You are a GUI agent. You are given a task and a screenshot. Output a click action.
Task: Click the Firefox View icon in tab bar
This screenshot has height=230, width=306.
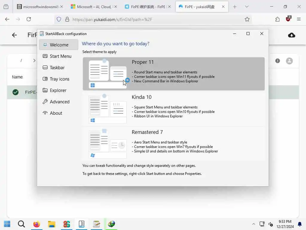[6, 7]
